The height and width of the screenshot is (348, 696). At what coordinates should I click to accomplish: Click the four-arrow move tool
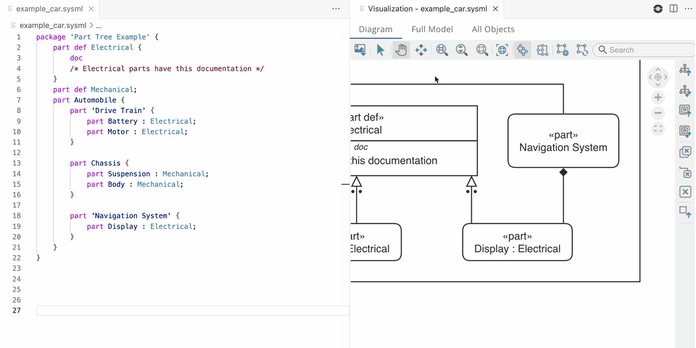421,50
